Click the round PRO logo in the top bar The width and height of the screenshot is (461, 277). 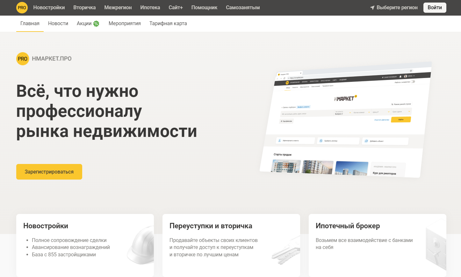22,7
